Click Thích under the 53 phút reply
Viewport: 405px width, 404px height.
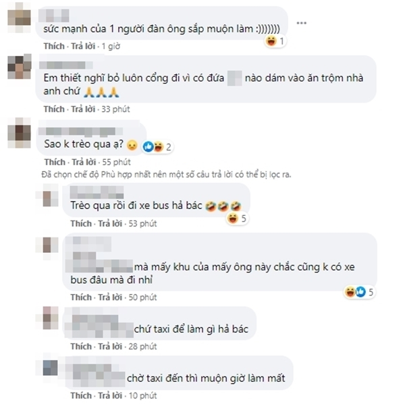[81, 223]
